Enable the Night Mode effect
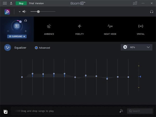The height and width of the screenshot is (117, 156). (x=110, y=29)
